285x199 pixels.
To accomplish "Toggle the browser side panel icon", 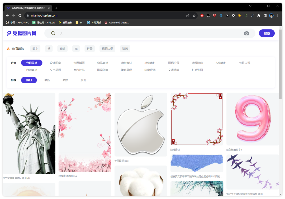I will pos(265,16).
